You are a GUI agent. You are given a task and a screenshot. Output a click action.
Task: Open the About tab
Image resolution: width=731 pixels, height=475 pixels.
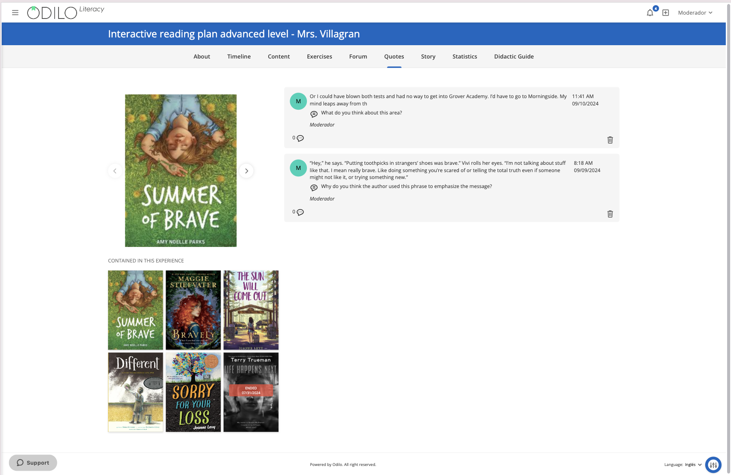(x=202, y=56)
